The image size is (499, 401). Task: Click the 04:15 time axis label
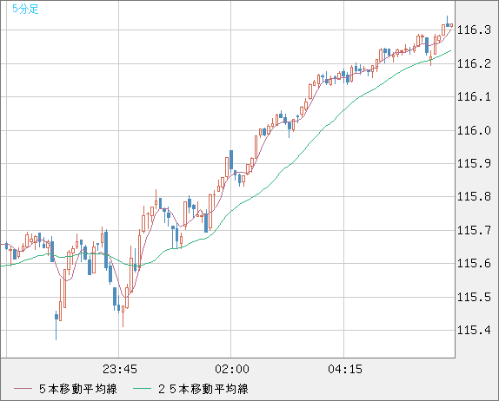pos(345,369)
